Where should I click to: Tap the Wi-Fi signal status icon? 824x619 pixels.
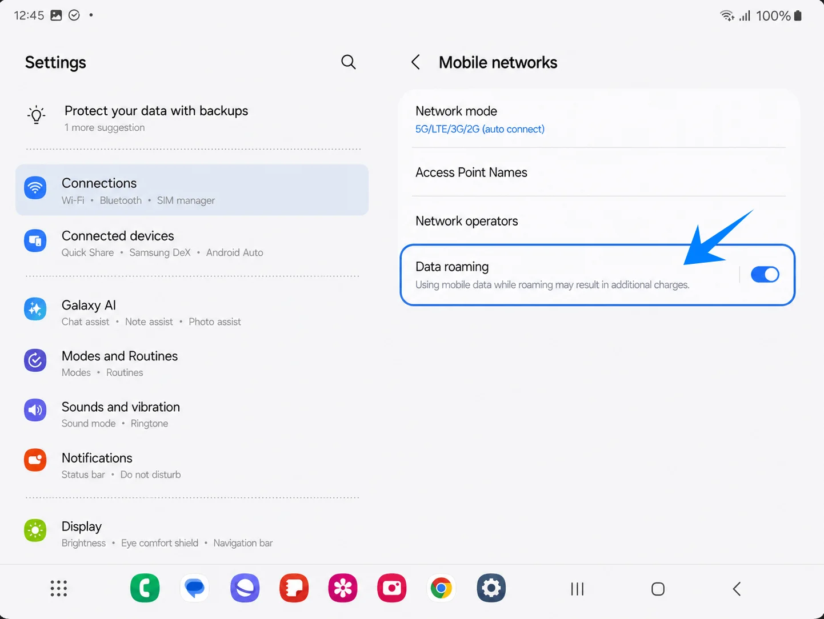click(727, 15)
